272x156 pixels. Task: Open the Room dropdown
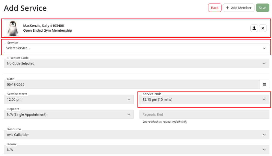coord(136,150)
